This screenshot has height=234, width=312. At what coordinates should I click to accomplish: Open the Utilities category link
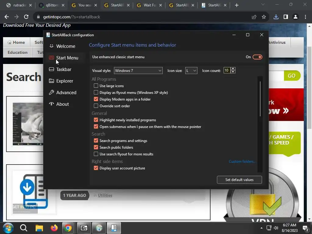[105, 195]
